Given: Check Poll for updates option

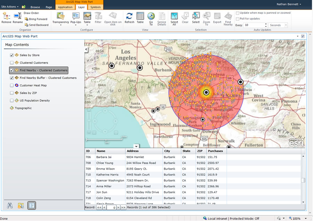Looking at the screenshot, I should (238, 19).
